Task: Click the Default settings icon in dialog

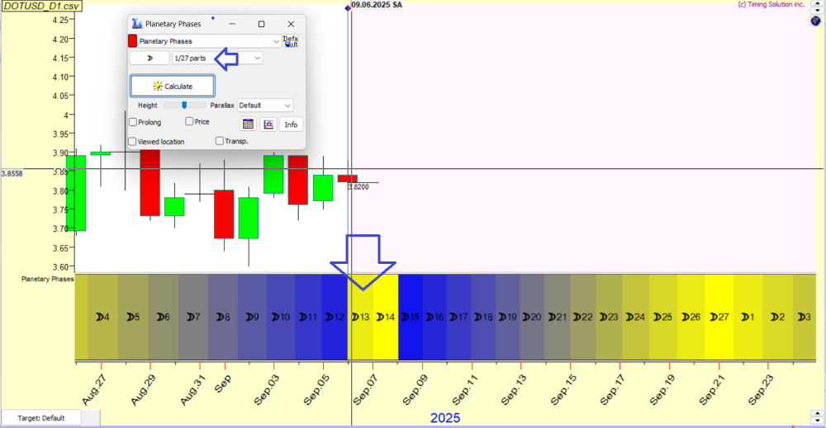Action: [291, 41]
